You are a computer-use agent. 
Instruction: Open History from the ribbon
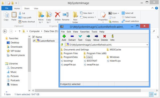(x=114, y=22)
